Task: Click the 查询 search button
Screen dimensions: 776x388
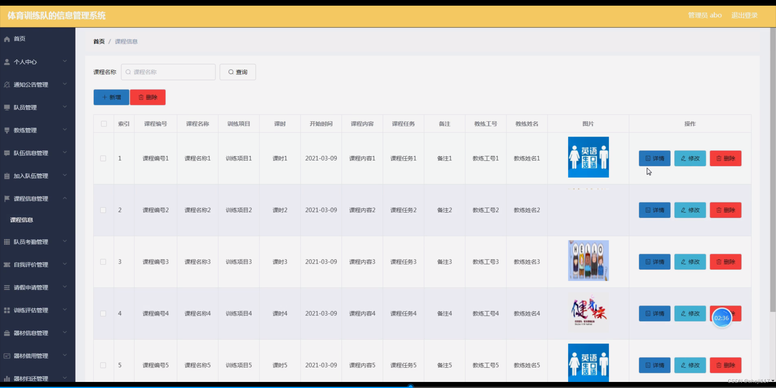Action: (237, 72)
